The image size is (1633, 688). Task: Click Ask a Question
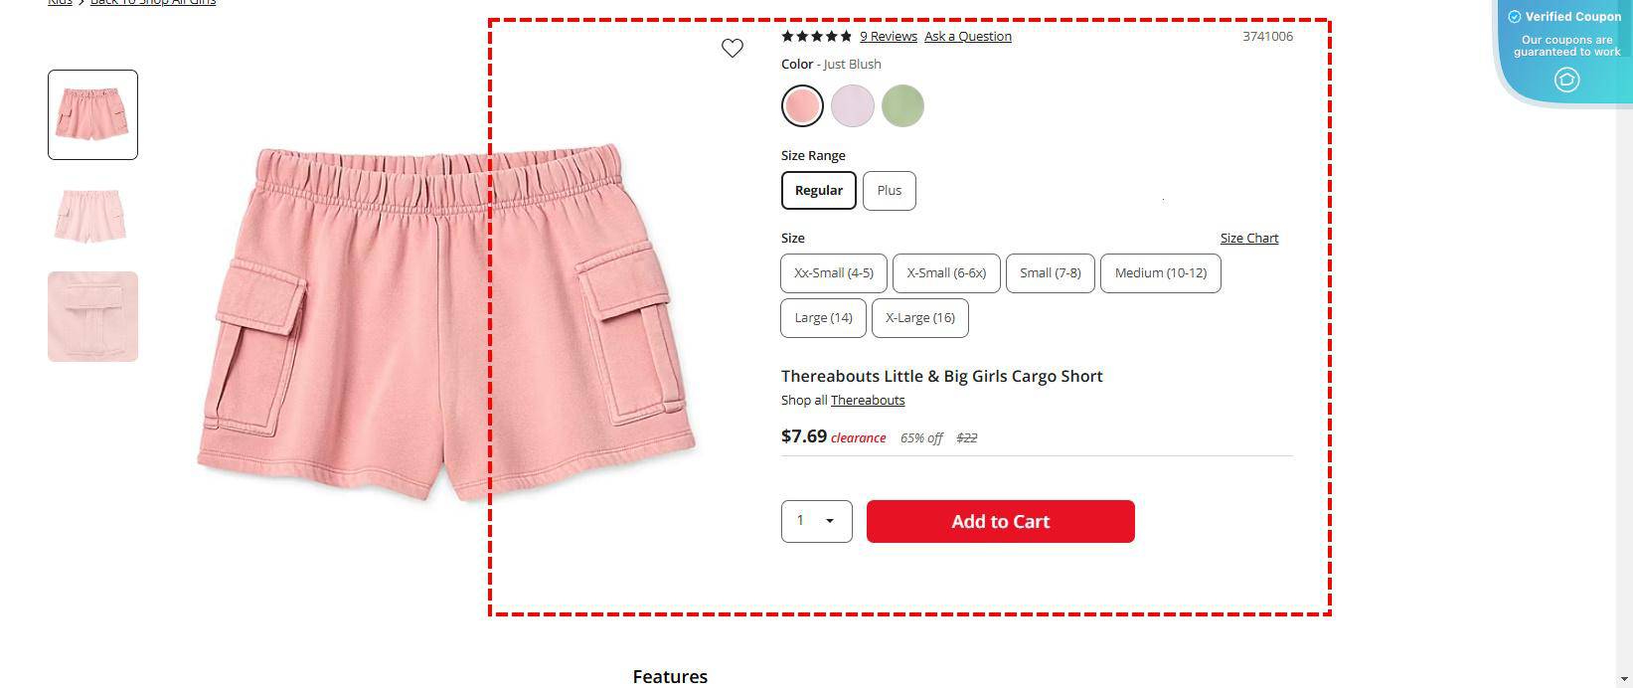pyautogui.click(x=966, y=36)
